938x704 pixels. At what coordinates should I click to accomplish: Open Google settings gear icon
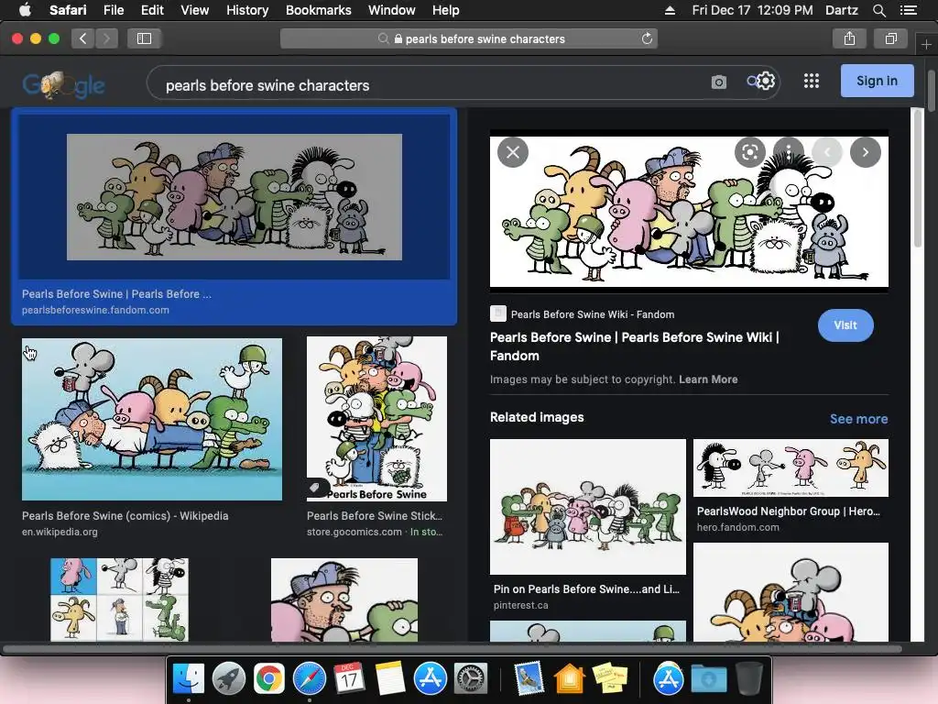766,81
